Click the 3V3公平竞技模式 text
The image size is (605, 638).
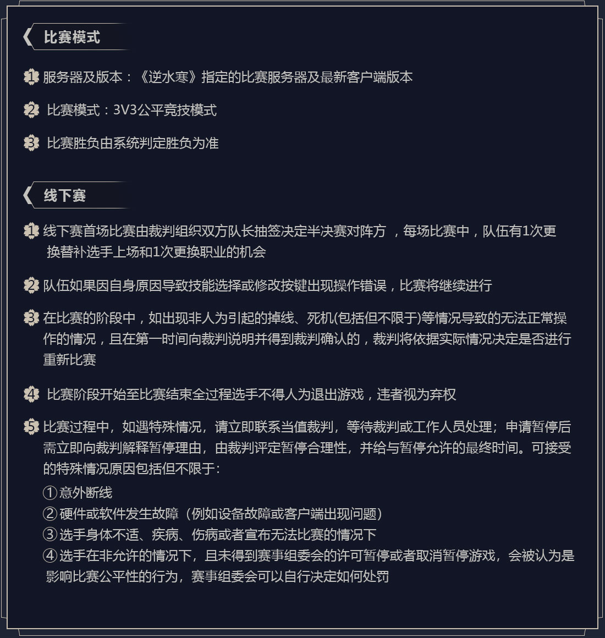(165, 110)
